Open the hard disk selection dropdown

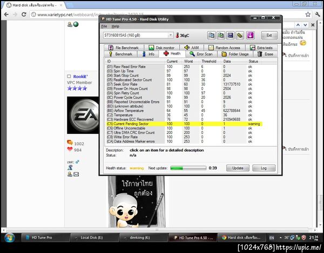click(171, 35)
